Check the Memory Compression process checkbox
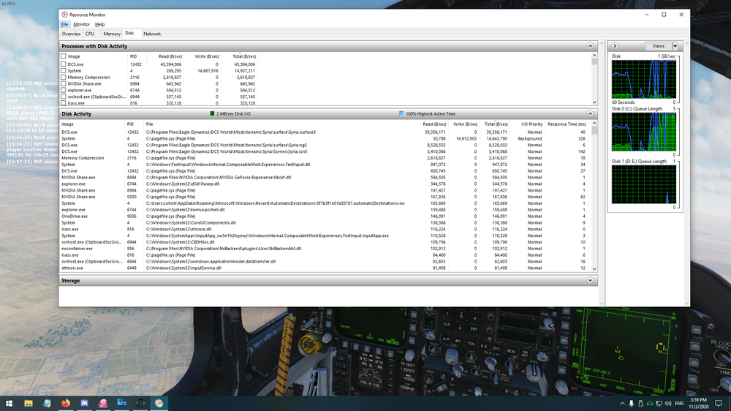Screen dimensions: 731x411 [x=64, y=78]
